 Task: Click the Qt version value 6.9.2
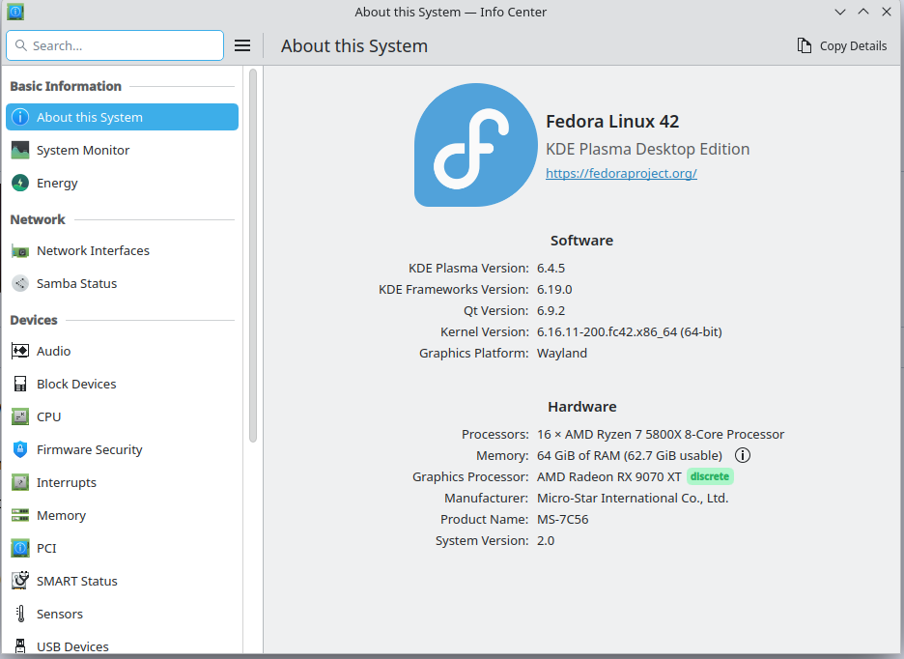click(551, 310)
